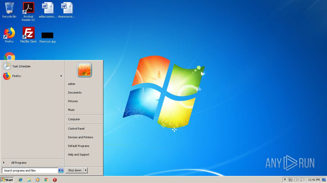327x183 pixels.
Task: Open Devices and Printers
Action: click(80, 137)
